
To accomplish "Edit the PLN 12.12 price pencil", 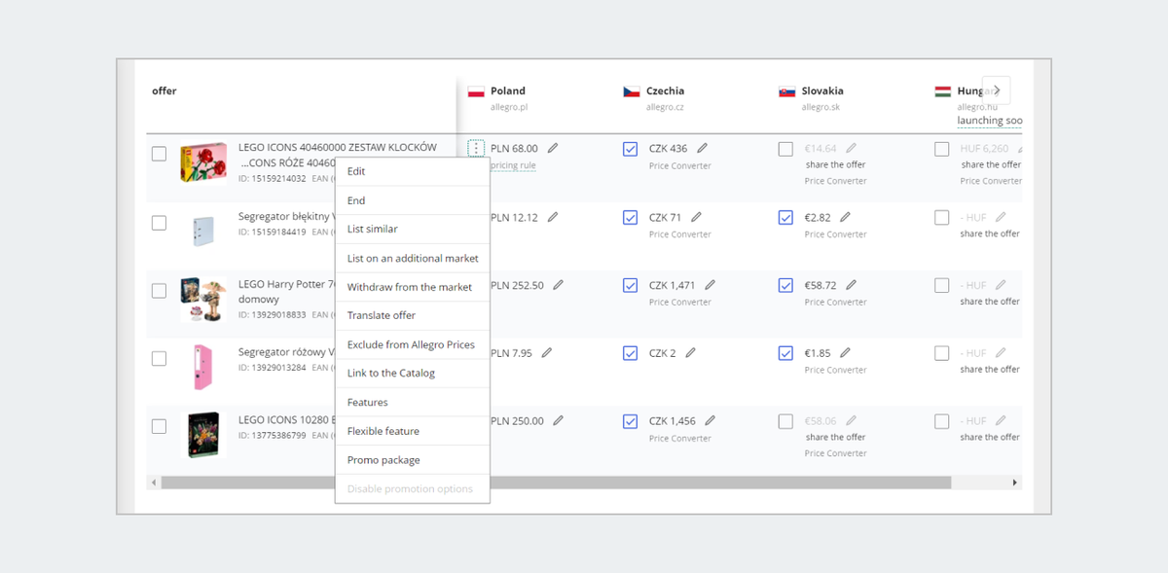I will coord(553,217).
